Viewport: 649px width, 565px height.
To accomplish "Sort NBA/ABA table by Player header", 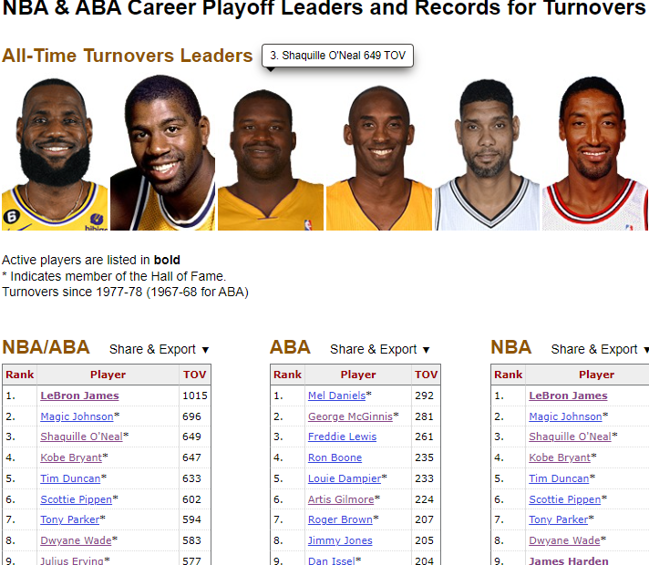I will [x=108, y=375].
